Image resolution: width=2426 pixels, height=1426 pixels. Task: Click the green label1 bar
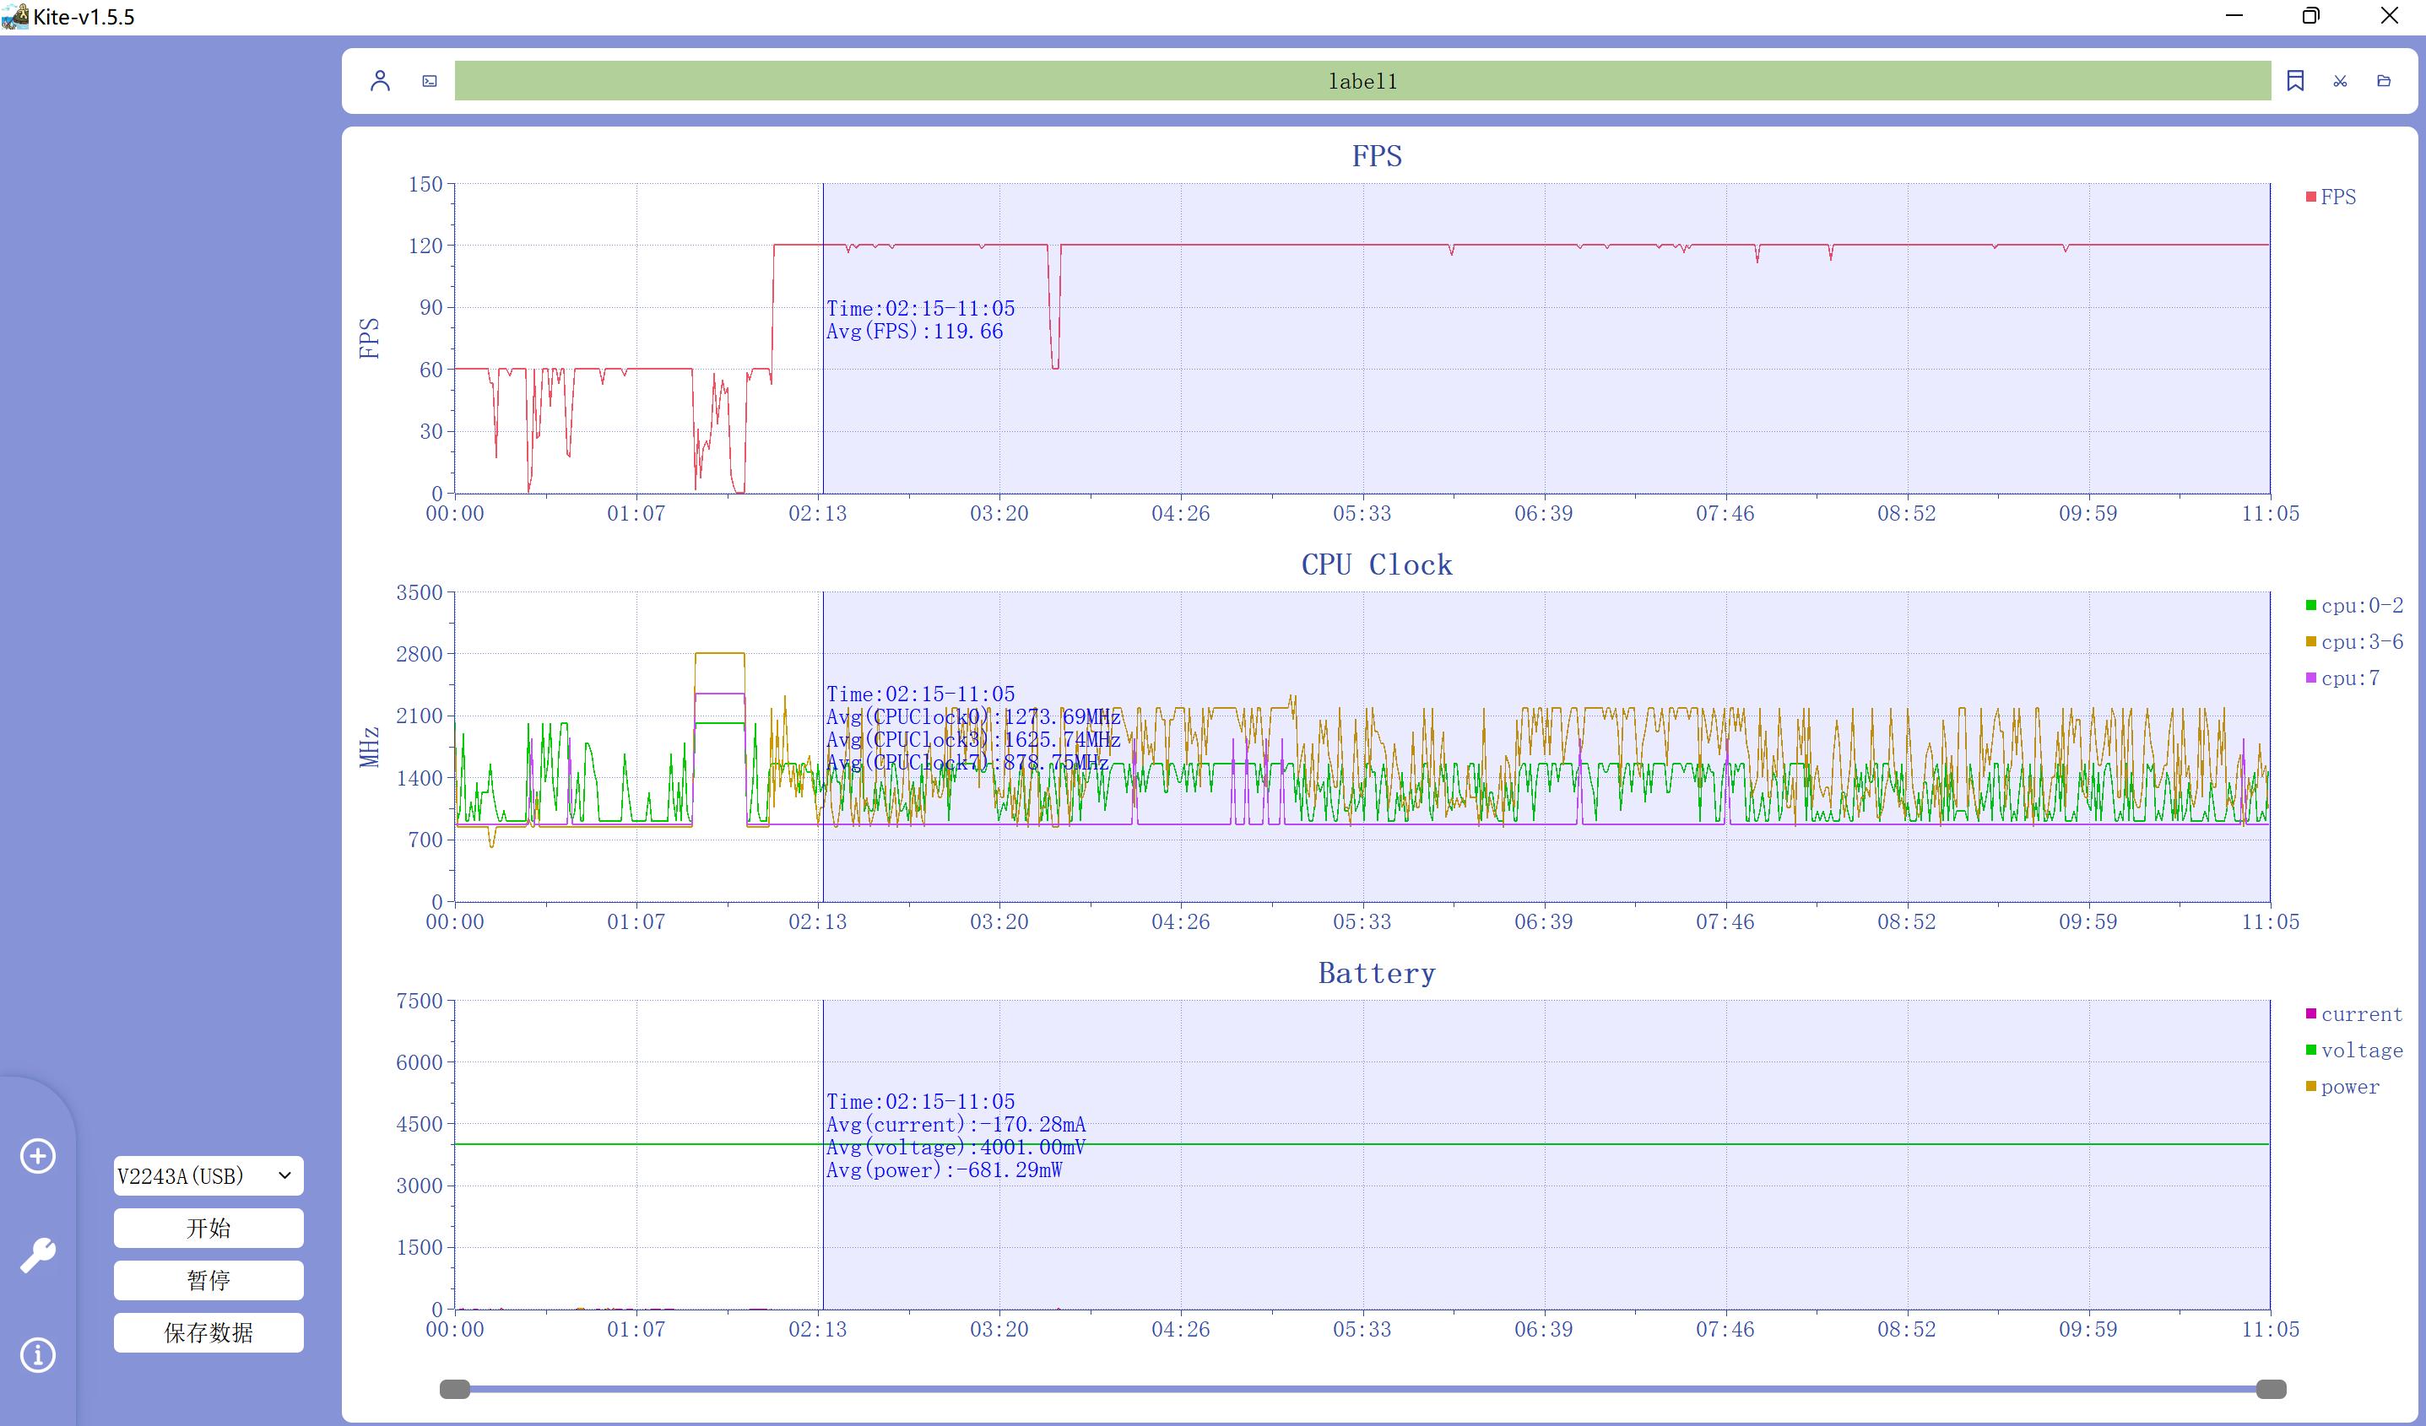pyautogui.click(x=1362, y=81)
